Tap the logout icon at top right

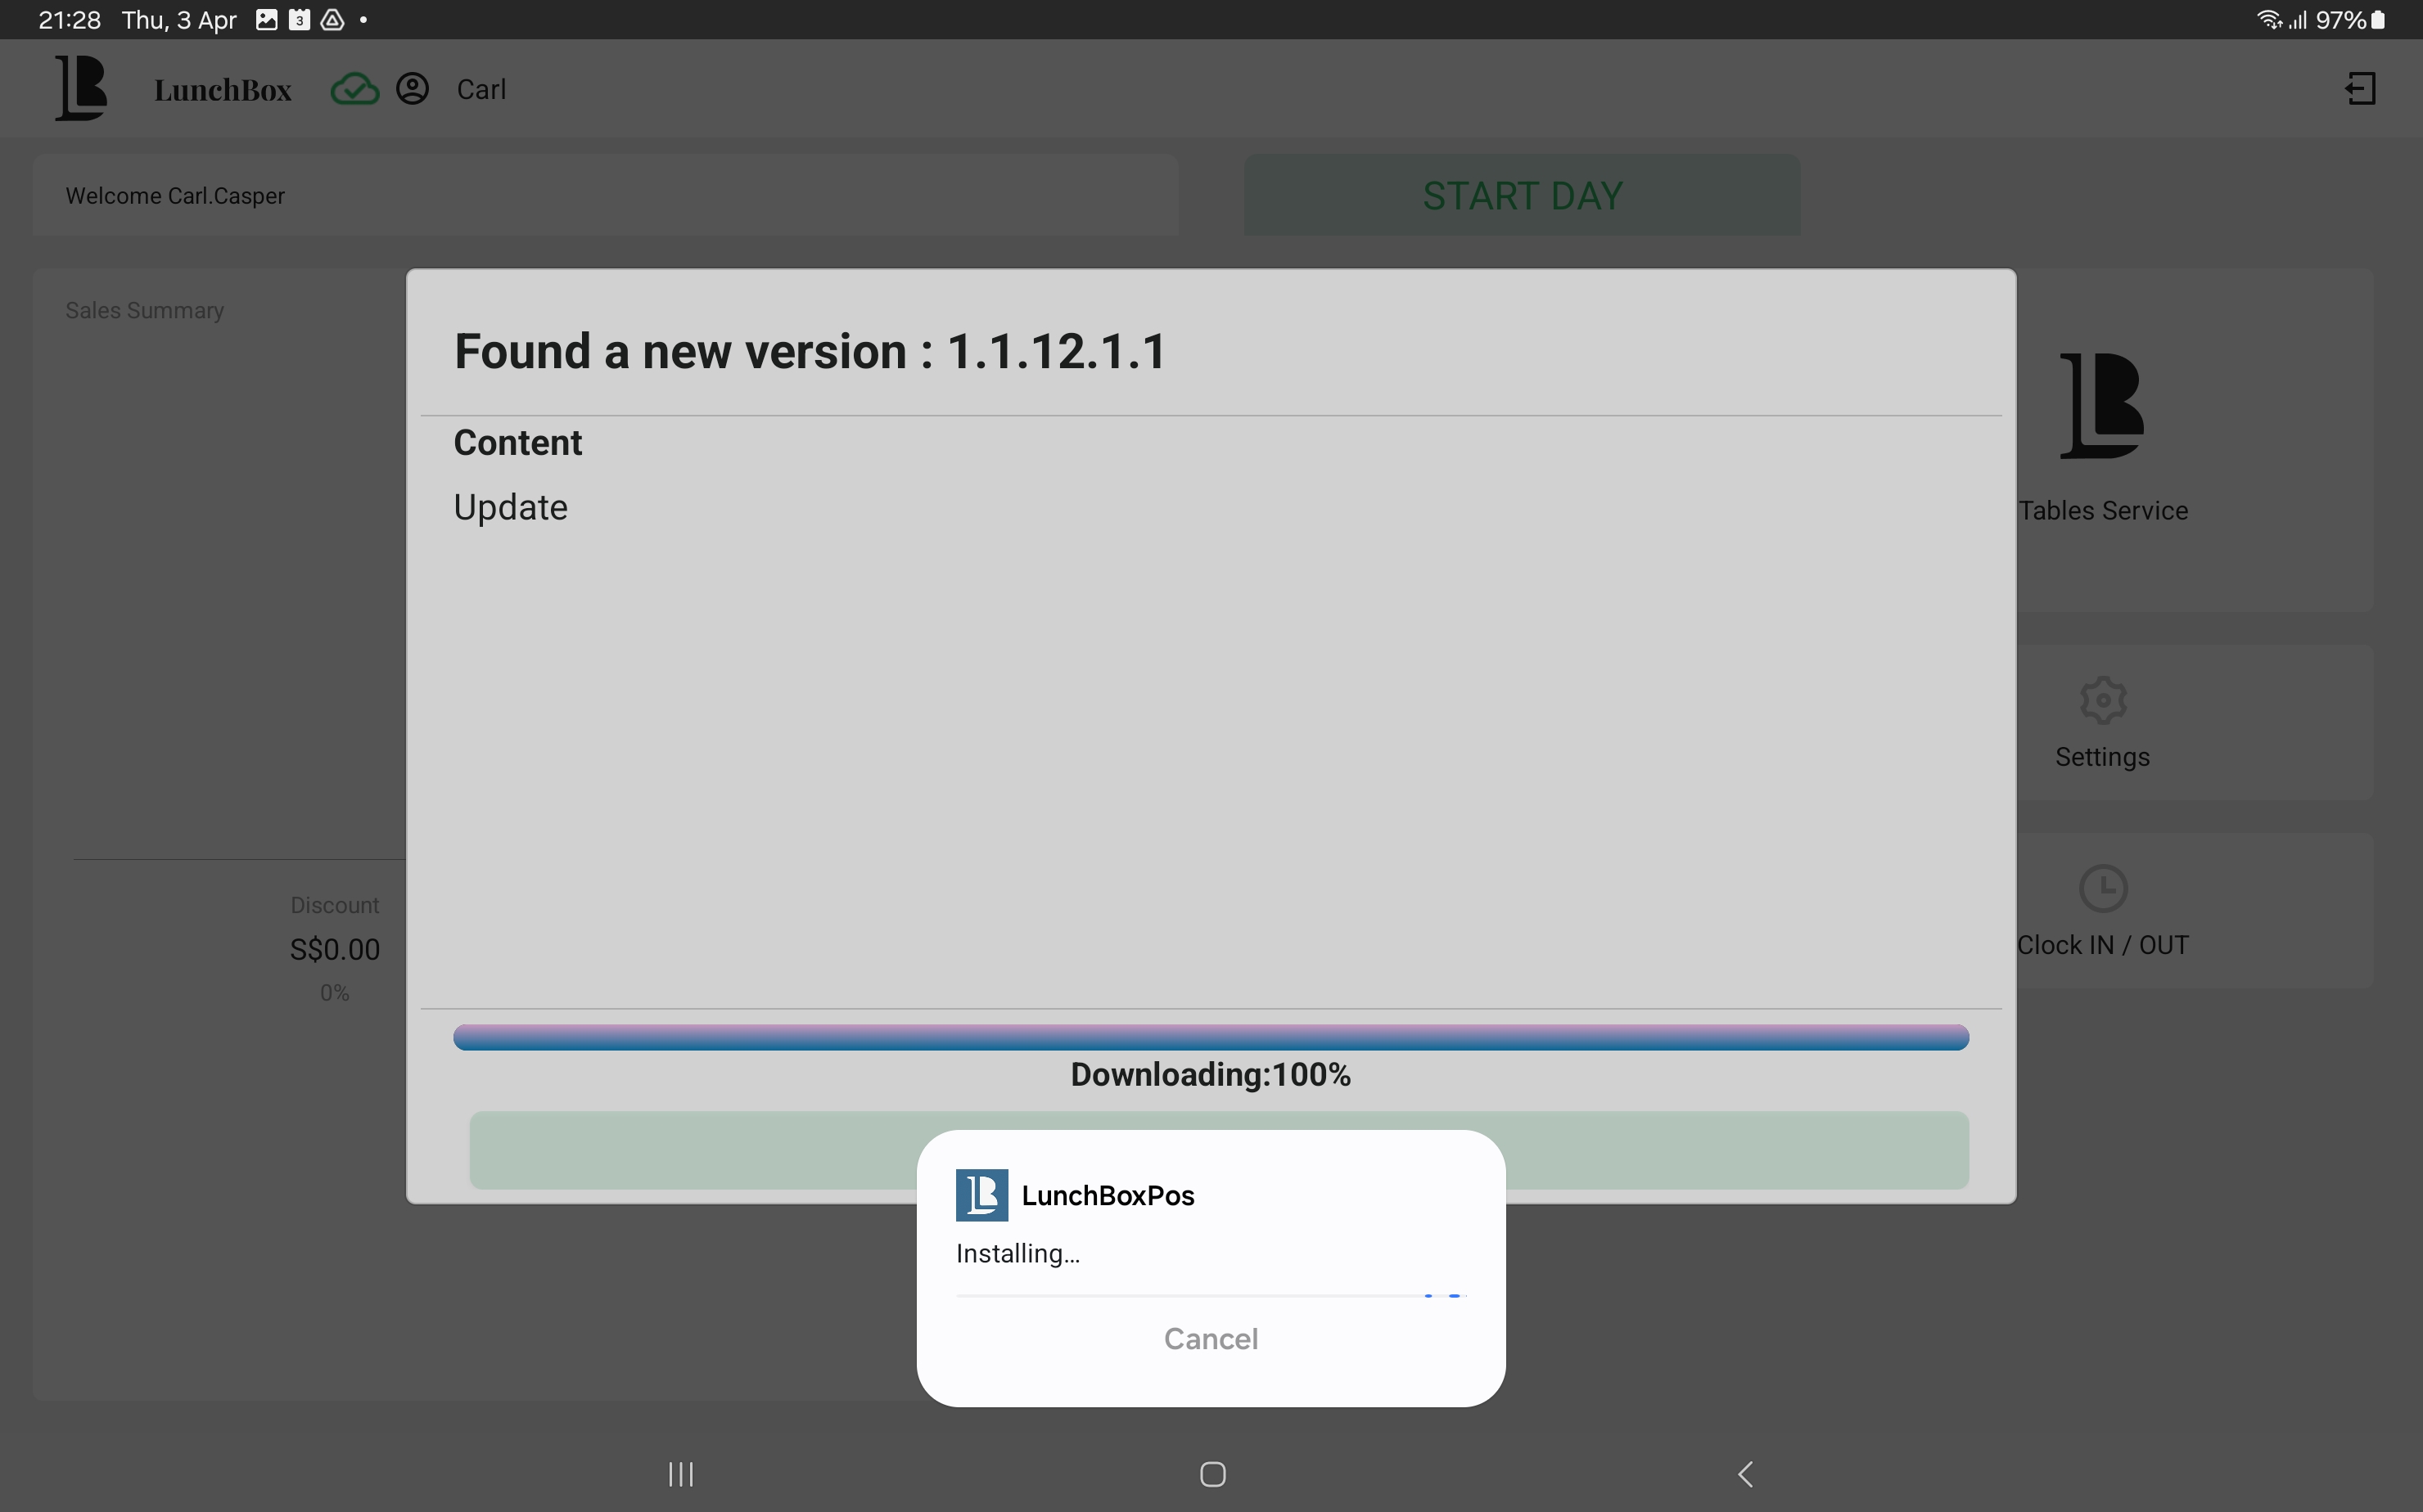click(2361, 88)
